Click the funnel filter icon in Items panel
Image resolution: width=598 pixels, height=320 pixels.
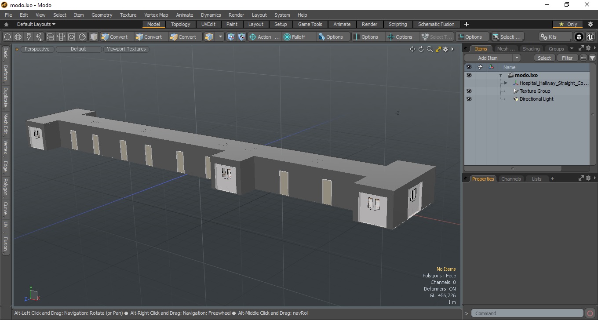tap(592, 58)
